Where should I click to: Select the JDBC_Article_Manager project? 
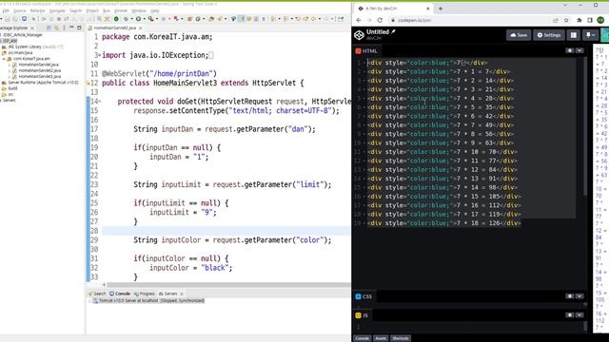point(22,35)
